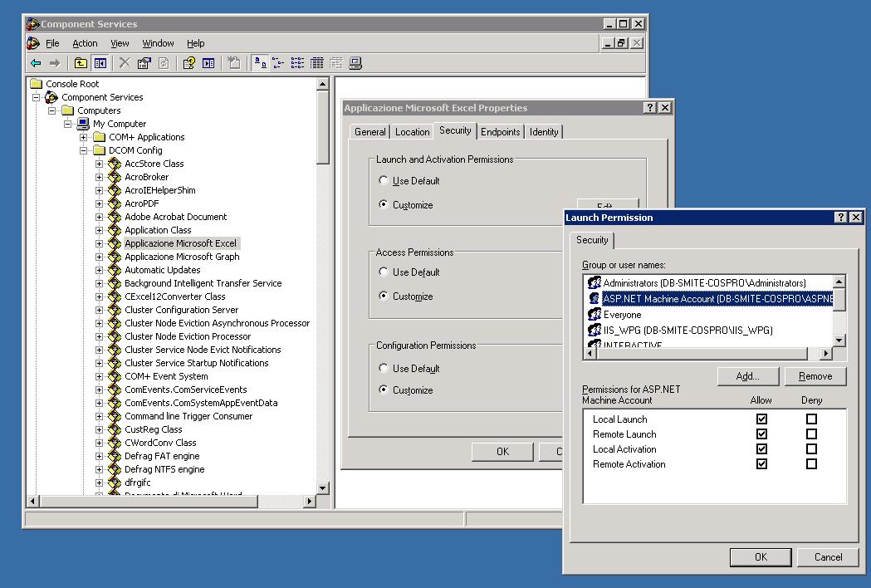
Task: Click the Show/Hide Action Pane icon
Action: [208, 63]
